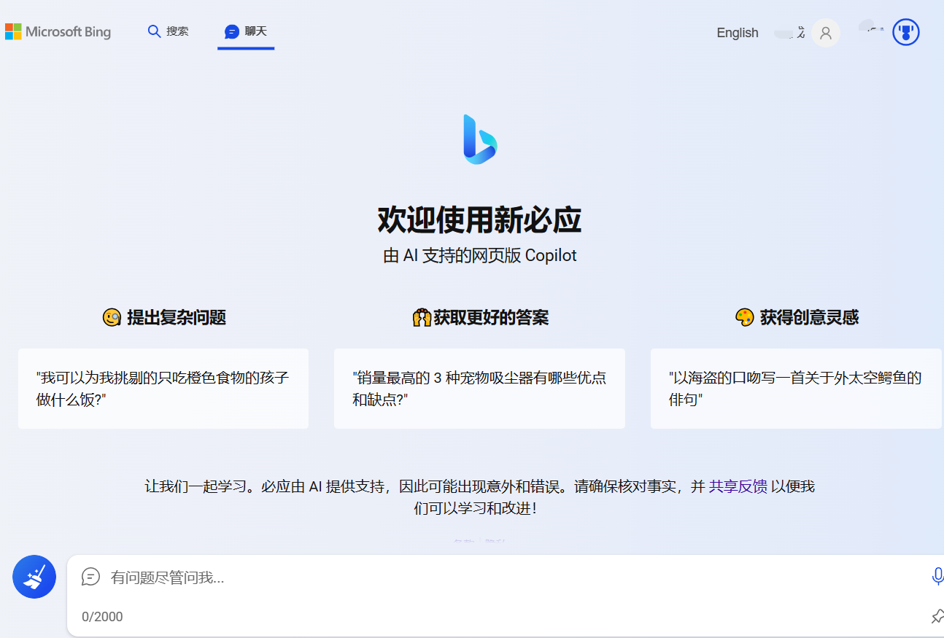Click the Microsoft Bing logo

tap(58, 32)
